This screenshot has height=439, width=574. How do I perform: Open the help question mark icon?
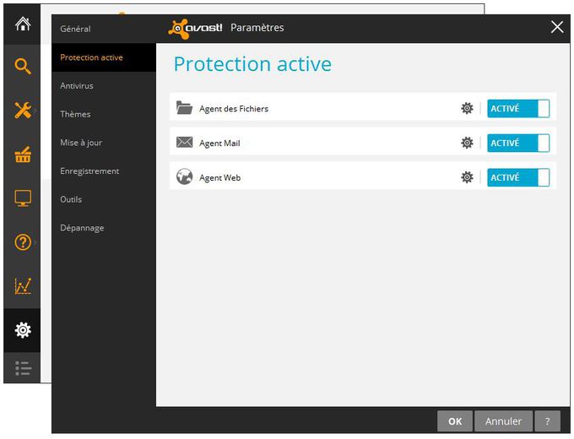[23, 242]
